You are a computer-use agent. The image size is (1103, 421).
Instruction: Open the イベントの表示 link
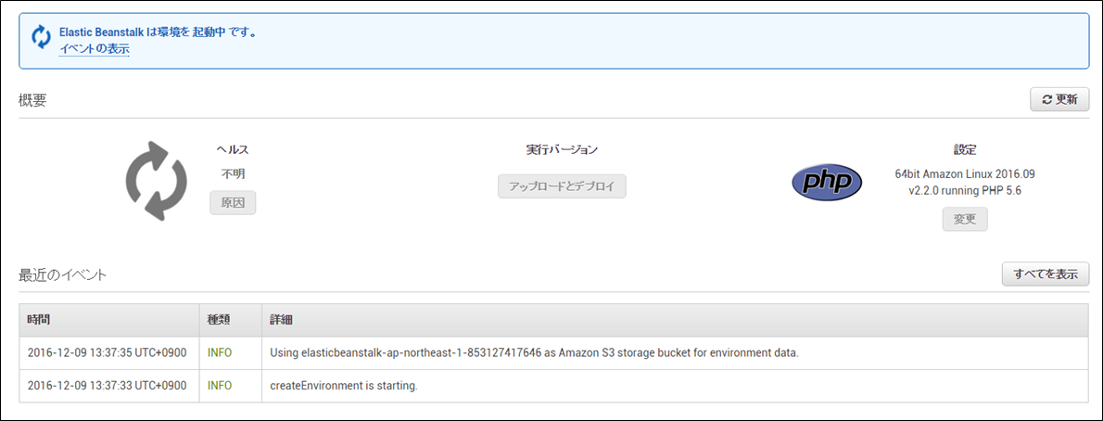click(x=94, y=49)
